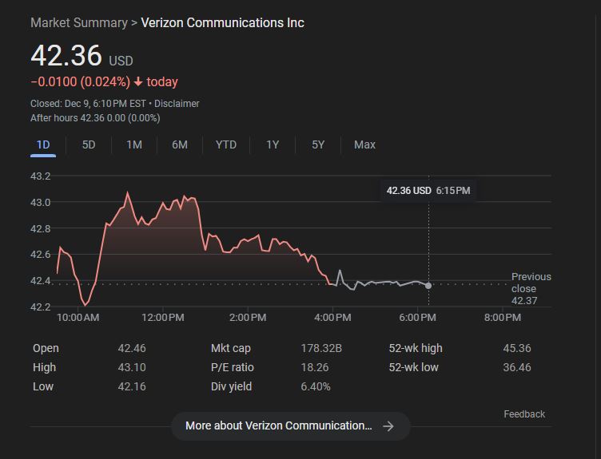
Task: Switch to the 5D chart tab
Action: [89, 145]
